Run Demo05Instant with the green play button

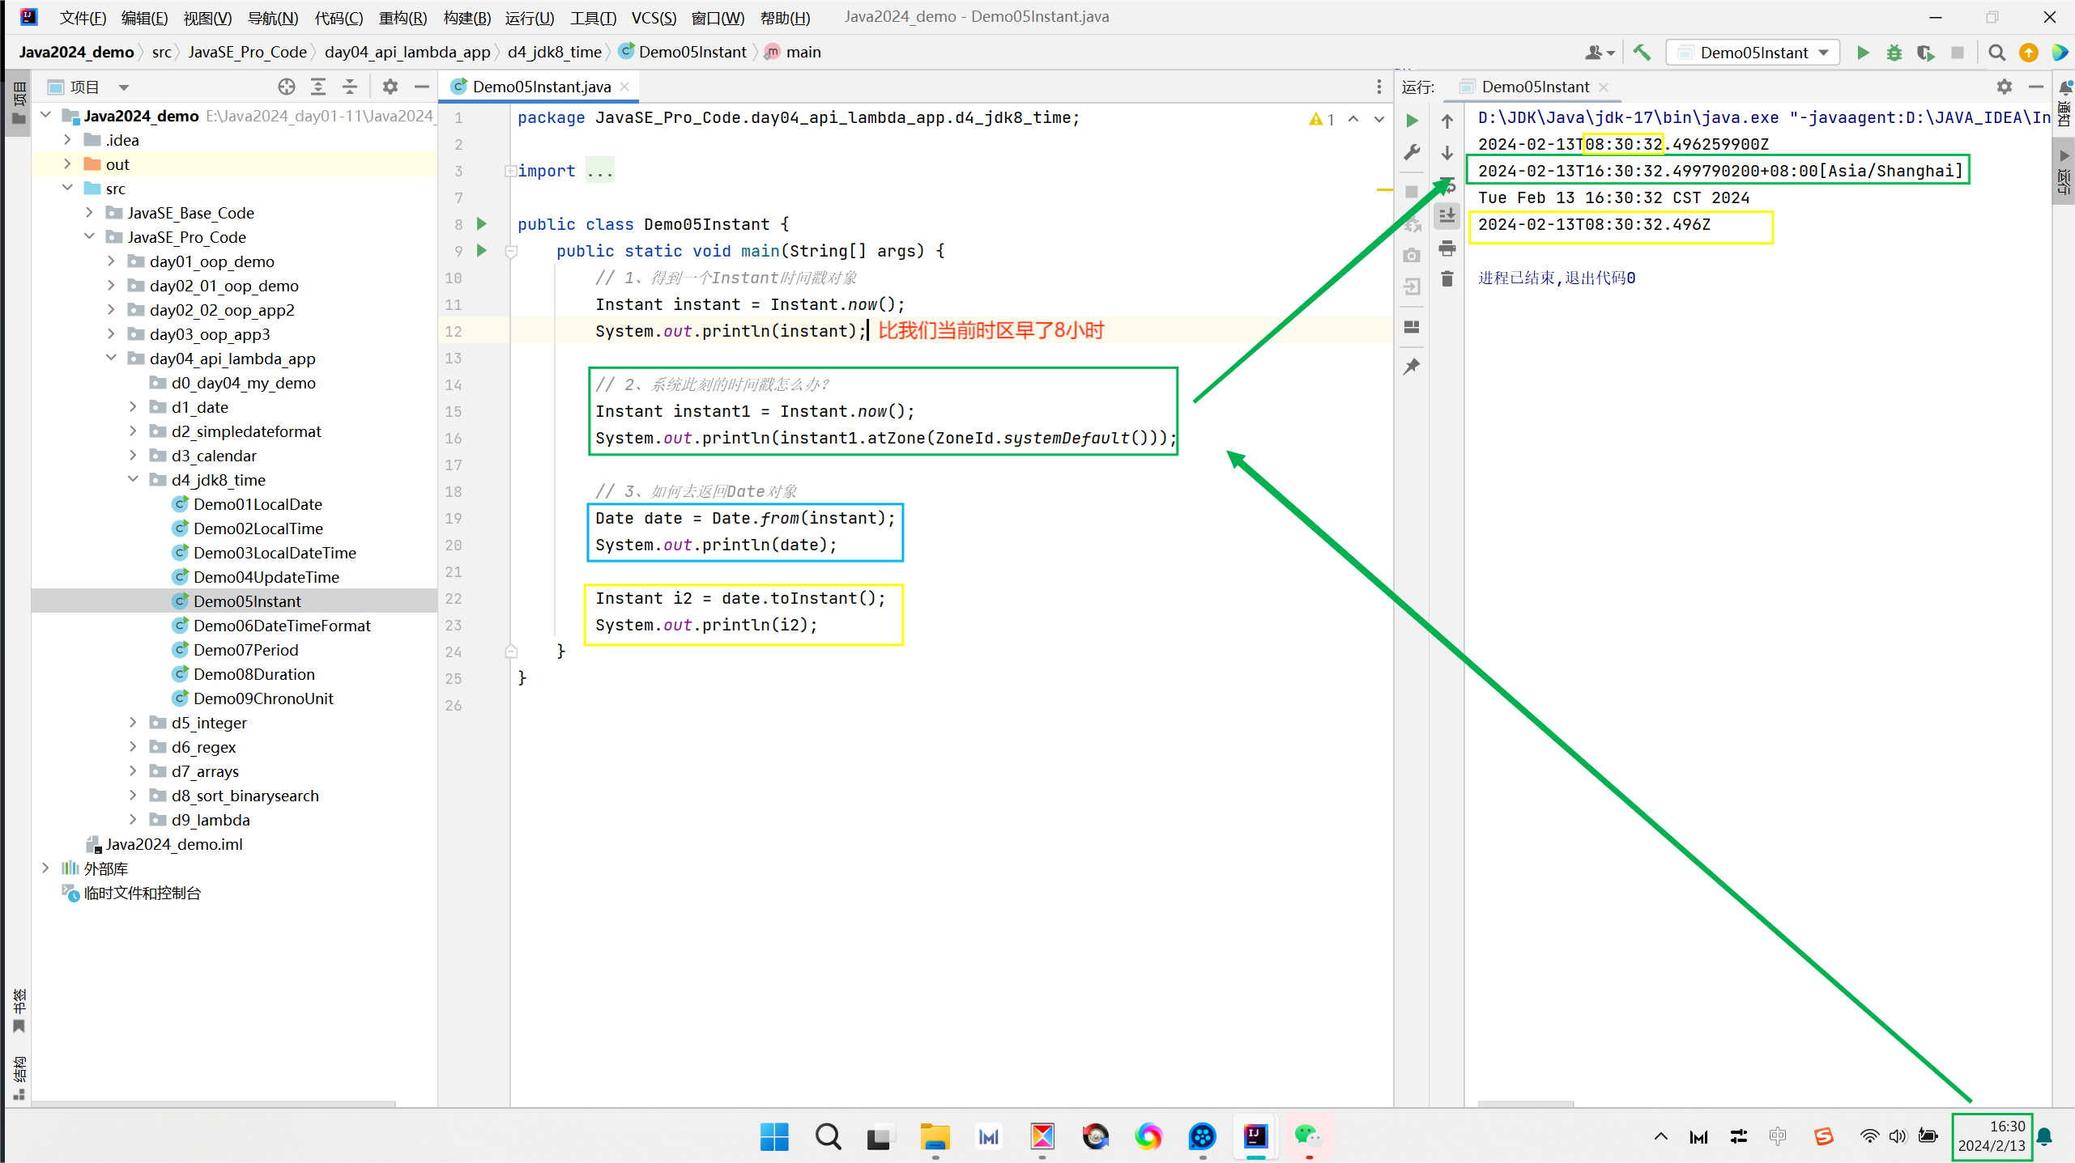coord(1863,53)
